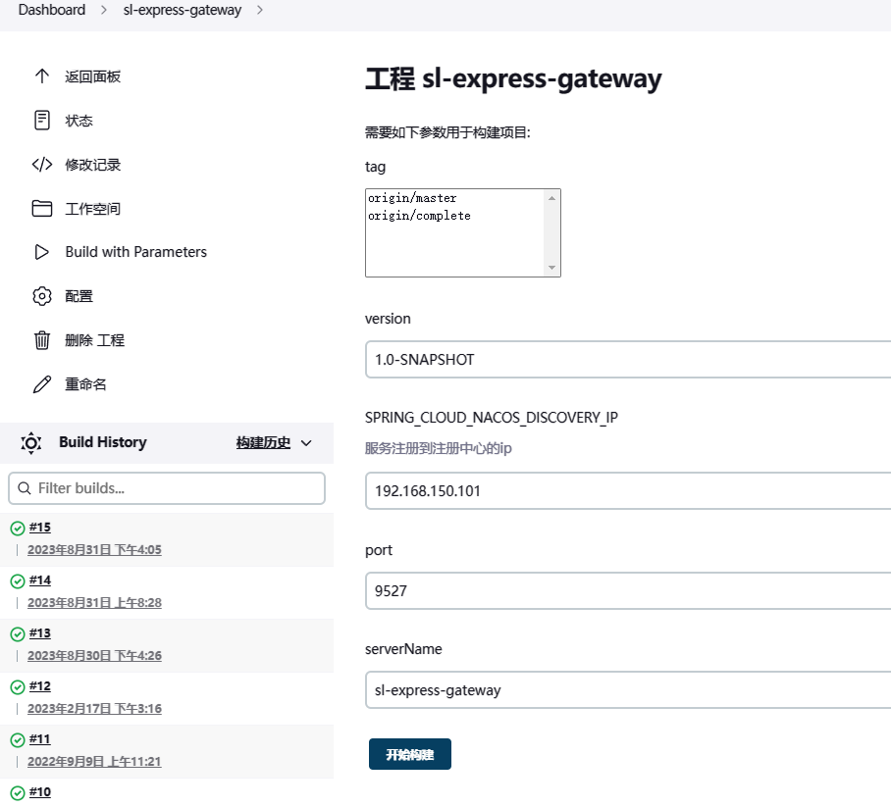Click the success status icon of build #11
The image size is (891, 807).
point(18,740)
